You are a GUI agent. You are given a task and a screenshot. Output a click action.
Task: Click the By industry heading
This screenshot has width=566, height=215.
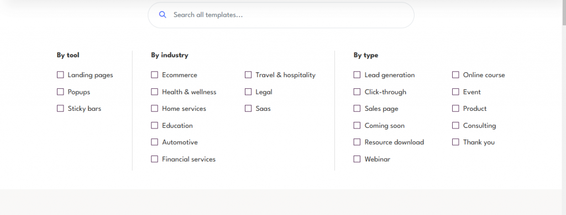pyautogui.click(x=170, y=55)
